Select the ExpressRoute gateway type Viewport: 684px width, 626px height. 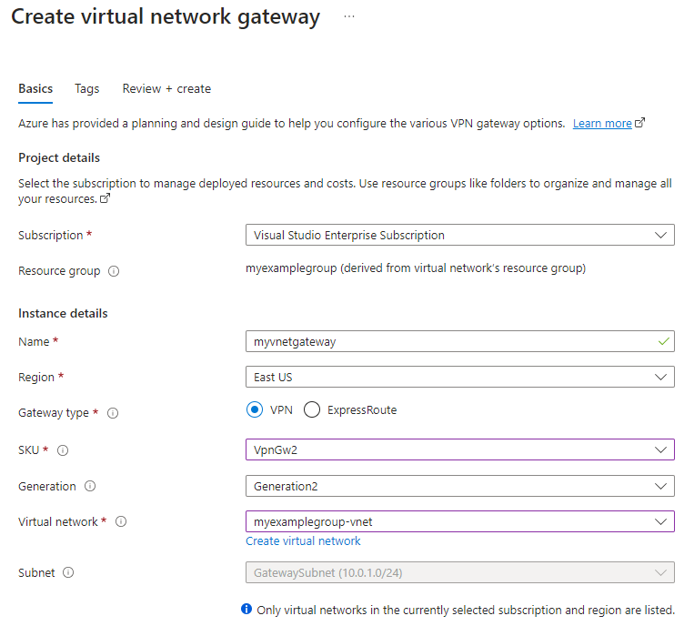312,410
